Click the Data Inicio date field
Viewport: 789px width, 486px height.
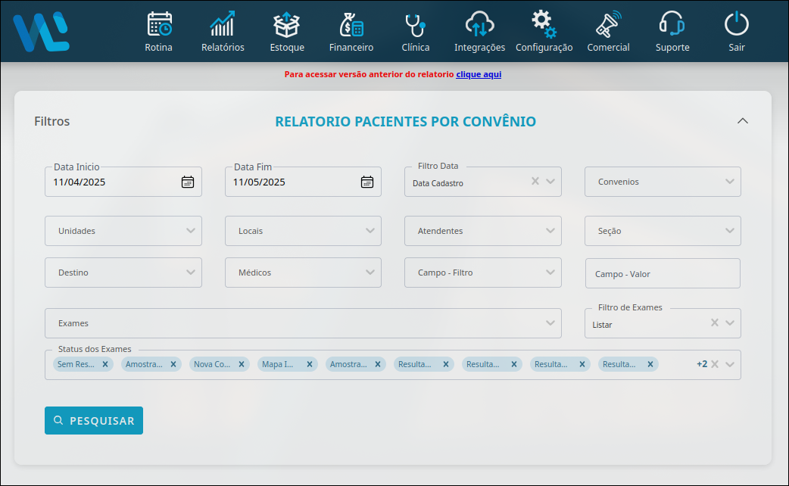[x=123, y=182]
